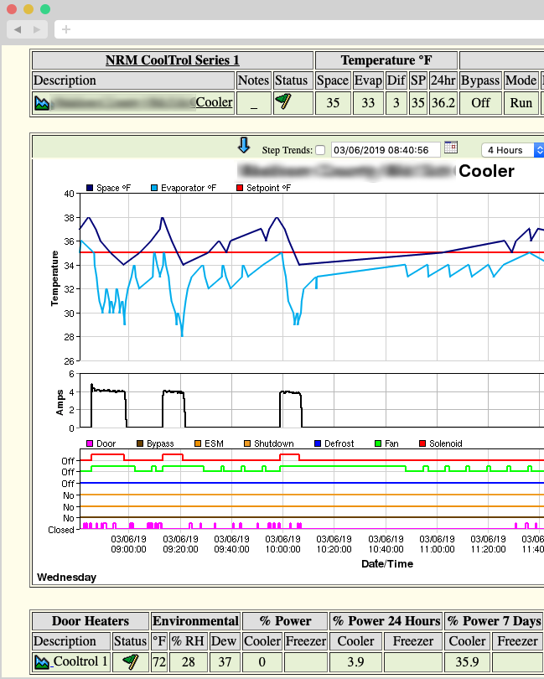Image resolution: width=544 pixels, height=679 pixels.
Task: Go back with the browser back arrow
Action: click(x=18, y=29)
